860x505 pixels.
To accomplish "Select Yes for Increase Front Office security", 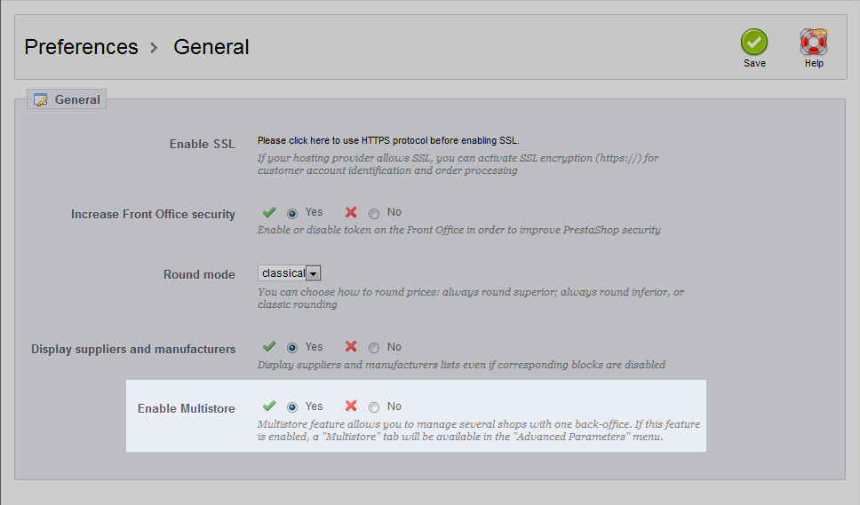I will 291,213.
